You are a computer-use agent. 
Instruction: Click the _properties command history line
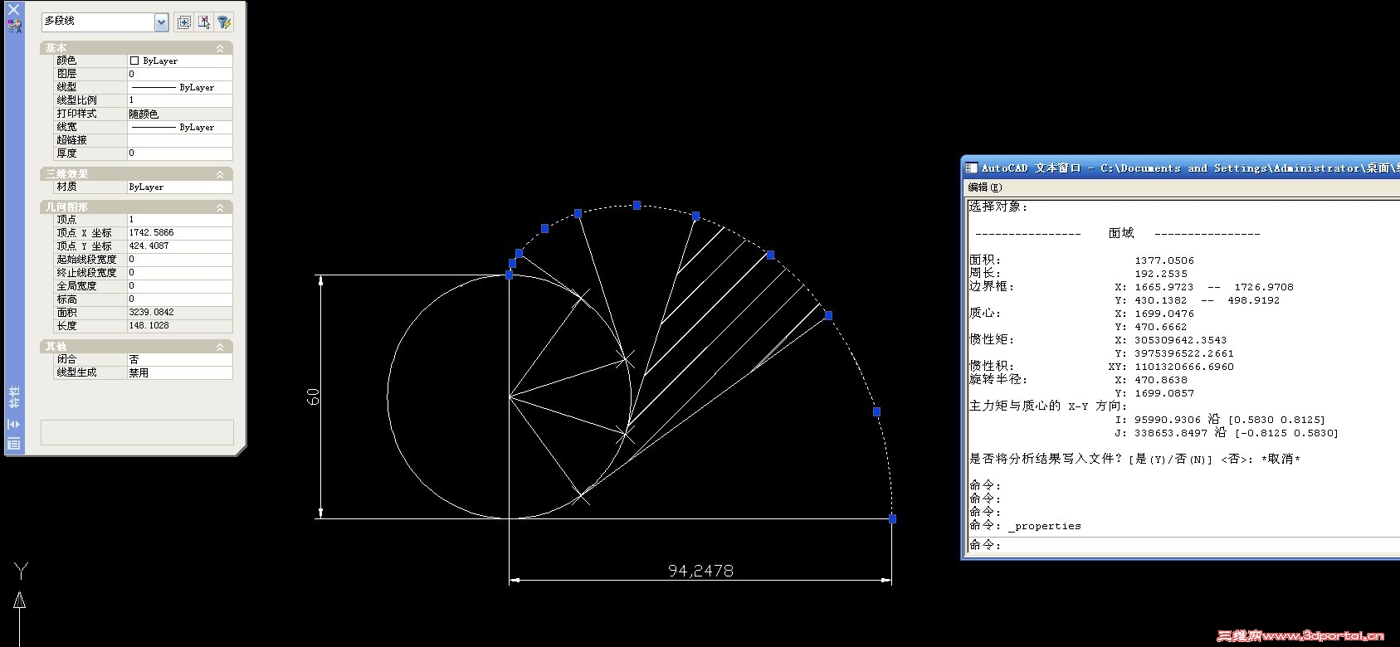[x=1025, y=526]
